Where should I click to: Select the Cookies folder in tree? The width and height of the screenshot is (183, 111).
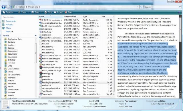pyautogui.click(x=11, y=45)
